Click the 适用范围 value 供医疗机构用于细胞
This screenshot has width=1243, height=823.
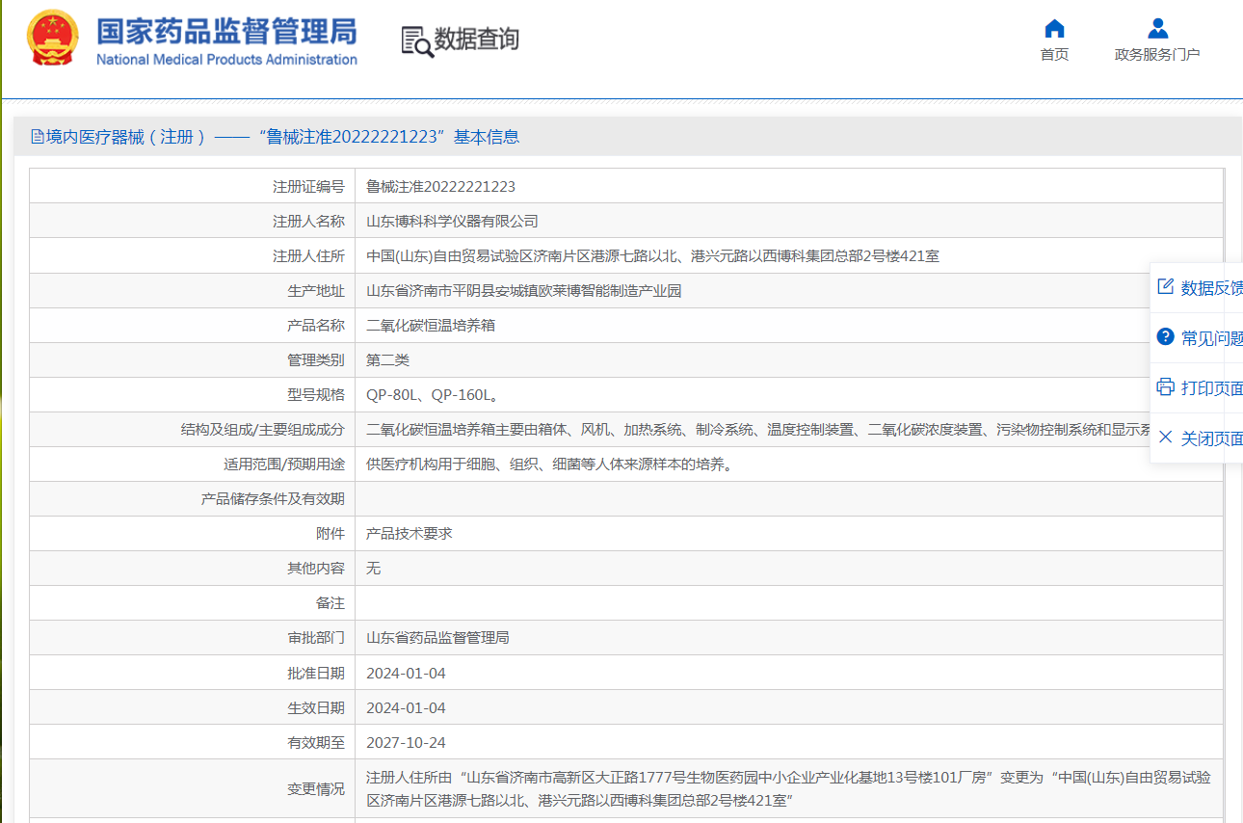point(549,465)
